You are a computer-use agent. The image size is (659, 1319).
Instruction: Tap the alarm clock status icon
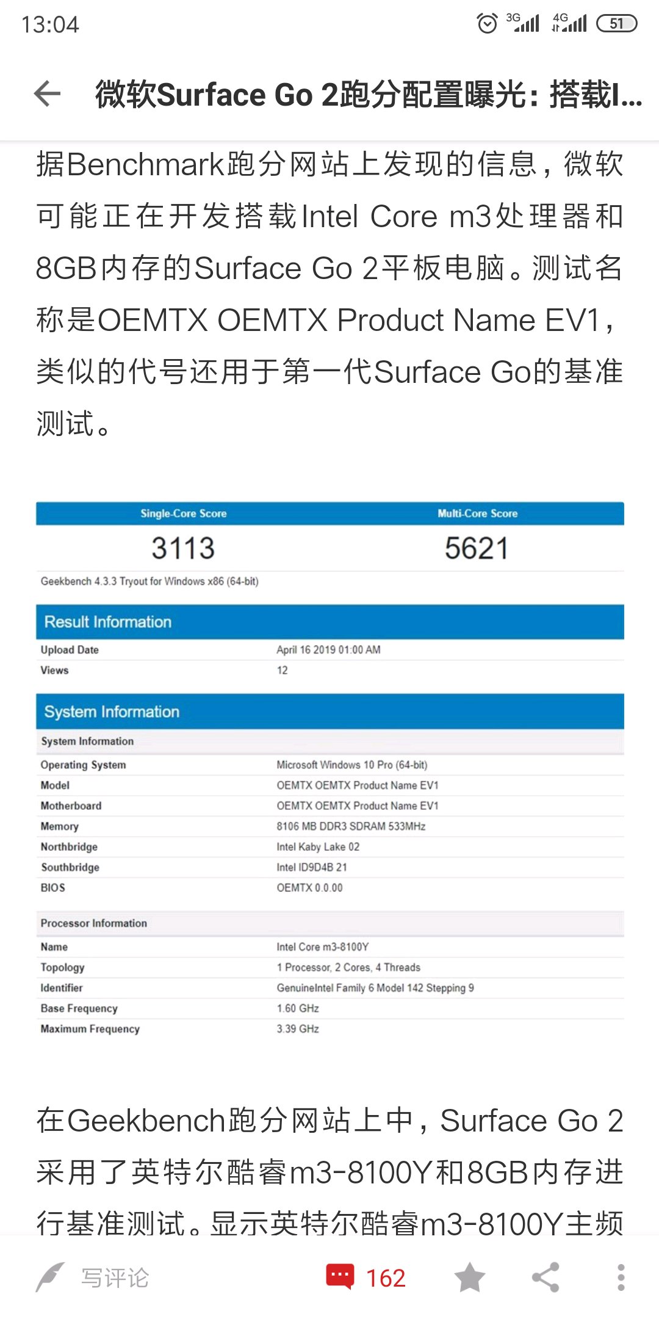(x=487, y=24)
